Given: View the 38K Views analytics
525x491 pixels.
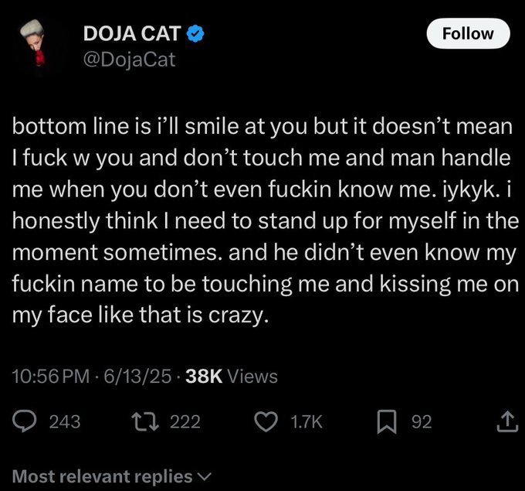Looking at the screenshot, I should point(232,376).
